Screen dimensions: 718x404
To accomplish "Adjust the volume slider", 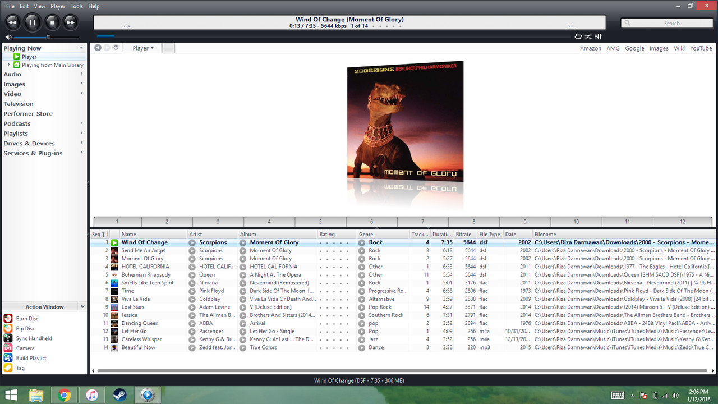I will 48,37.
